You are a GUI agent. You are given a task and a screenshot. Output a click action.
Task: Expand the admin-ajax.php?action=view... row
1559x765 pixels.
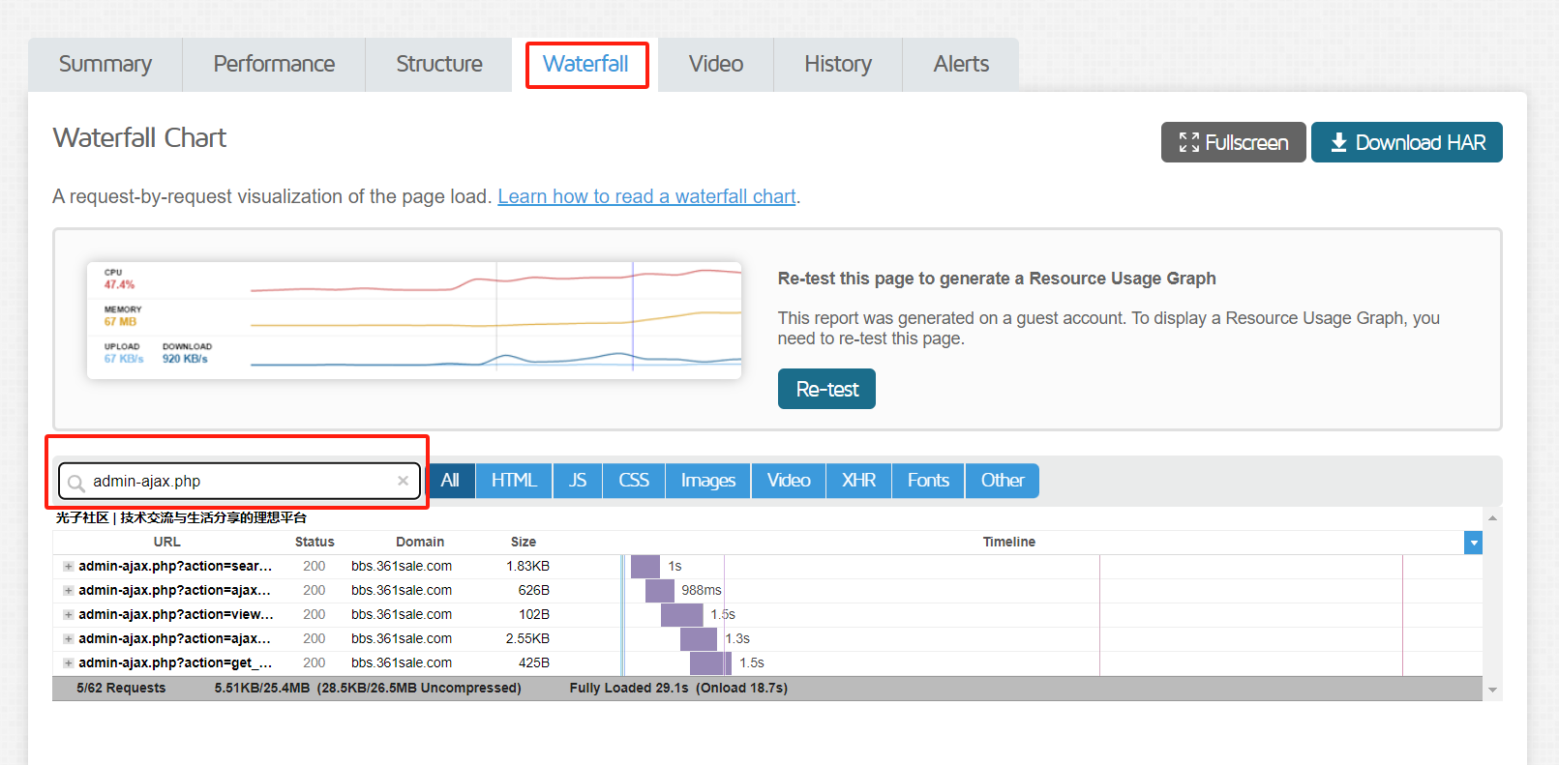[68, 614]
